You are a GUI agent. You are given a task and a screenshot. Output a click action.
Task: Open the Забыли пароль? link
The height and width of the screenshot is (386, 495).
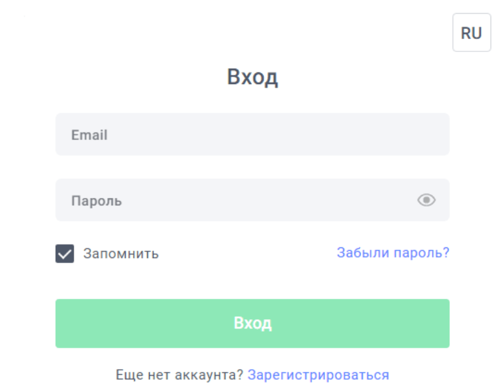392,252
